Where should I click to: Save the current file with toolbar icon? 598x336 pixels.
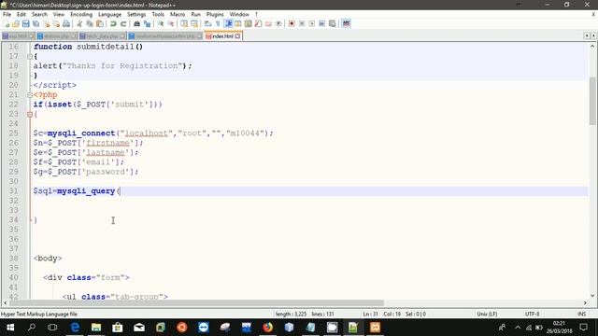point(25,23)
